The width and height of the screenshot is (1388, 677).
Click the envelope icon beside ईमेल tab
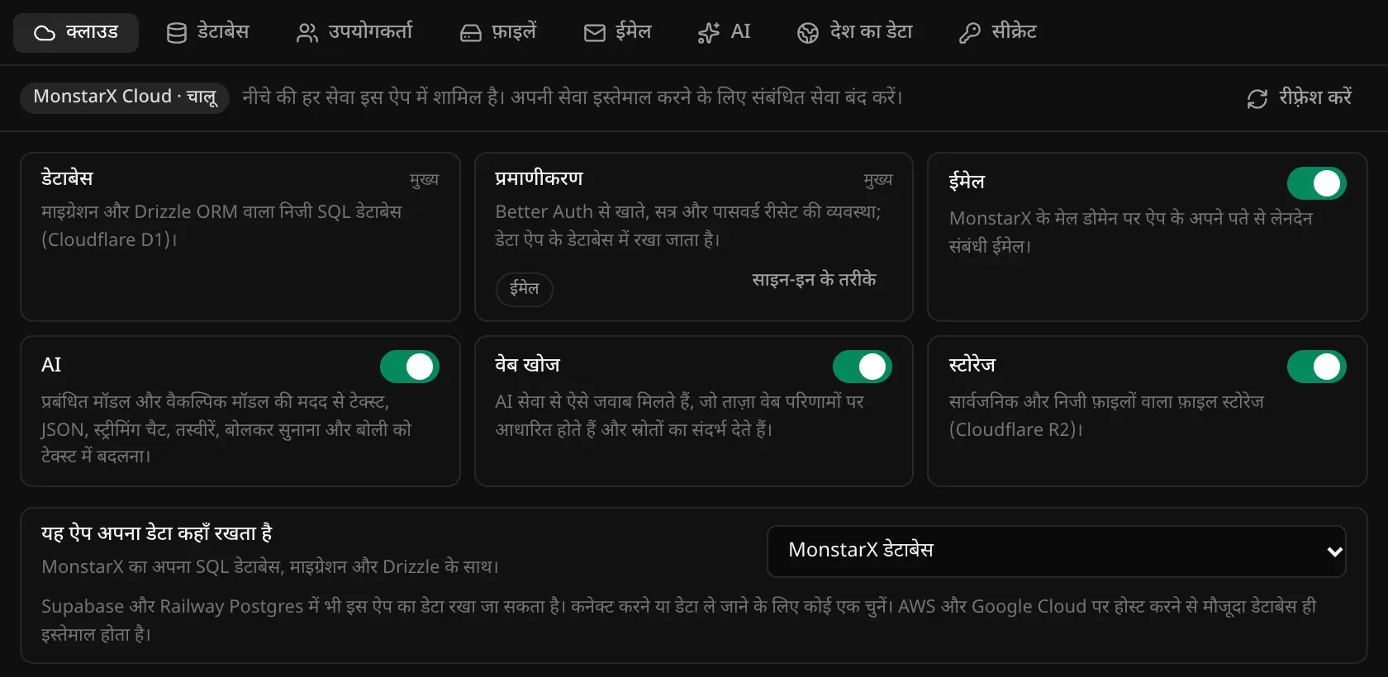click(595, 33)
